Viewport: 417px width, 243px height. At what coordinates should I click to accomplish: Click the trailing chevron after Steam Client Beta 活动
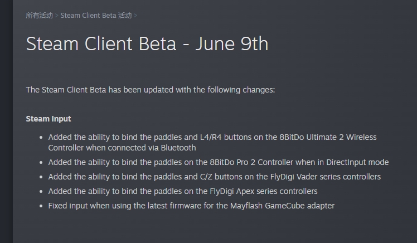pos(135,16)
